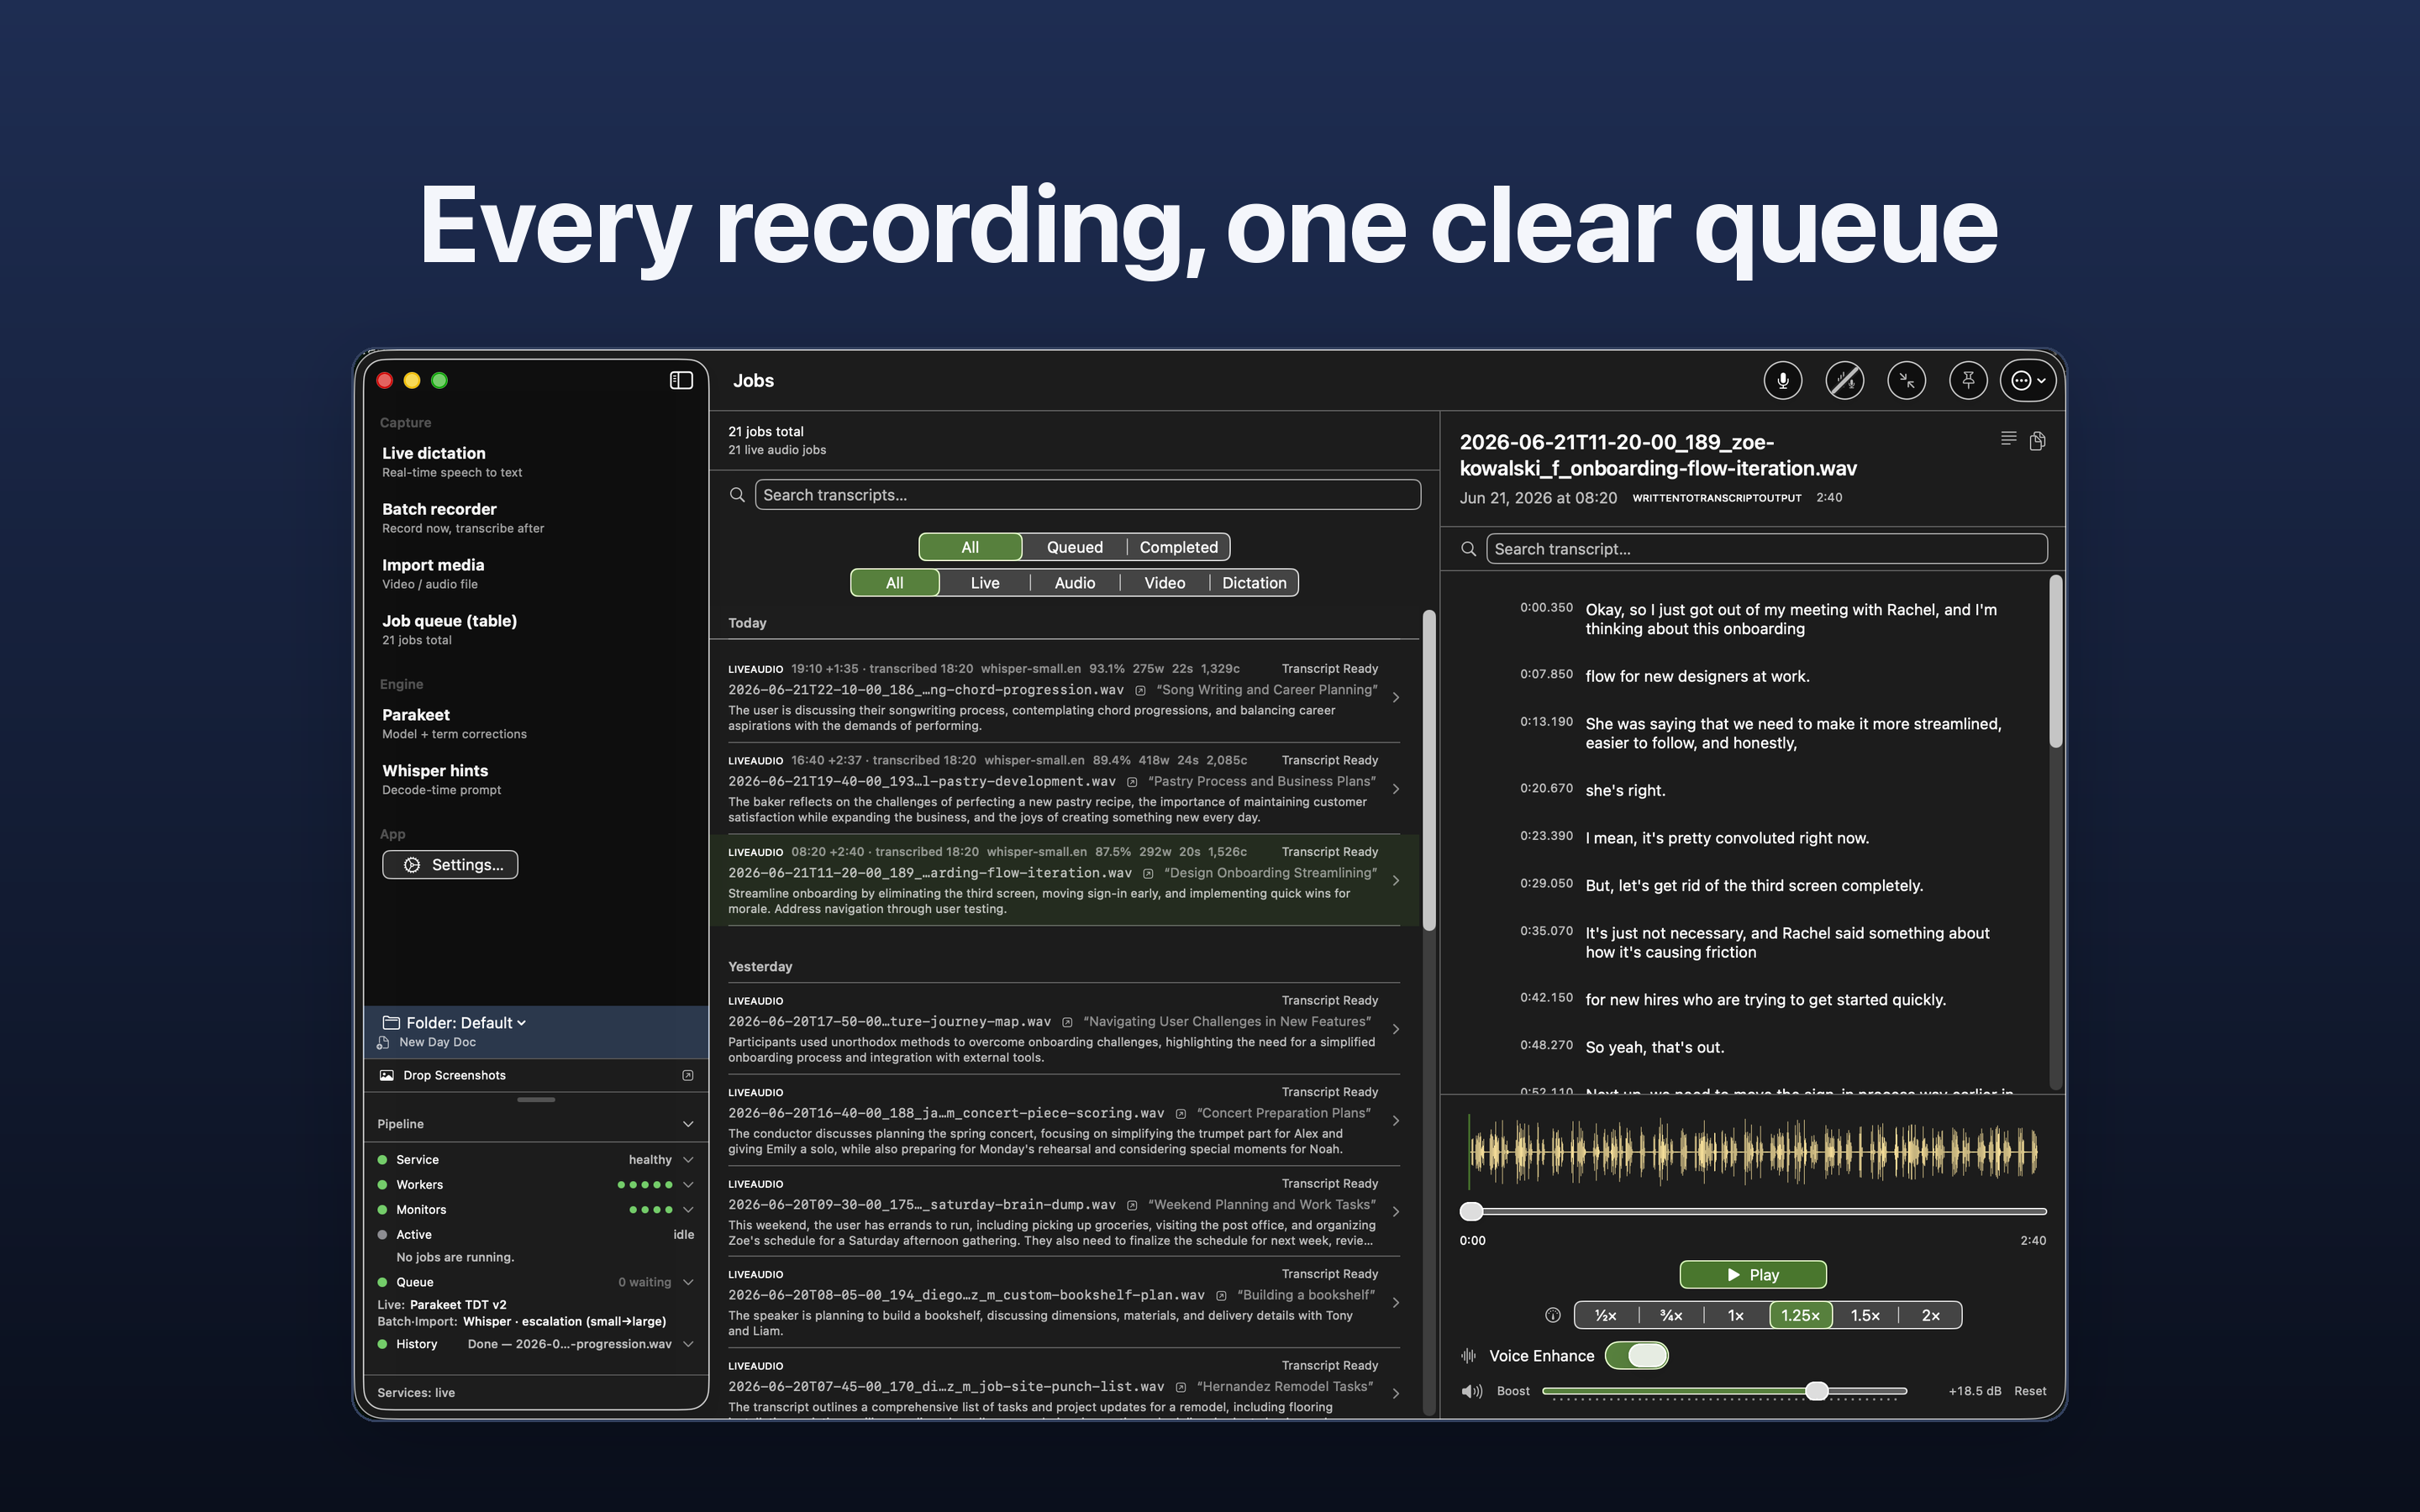Click the Voice Enhance waveform icon
The height and width of the screenshot is (1512, 2420).
click(x=1468, y=1356)
